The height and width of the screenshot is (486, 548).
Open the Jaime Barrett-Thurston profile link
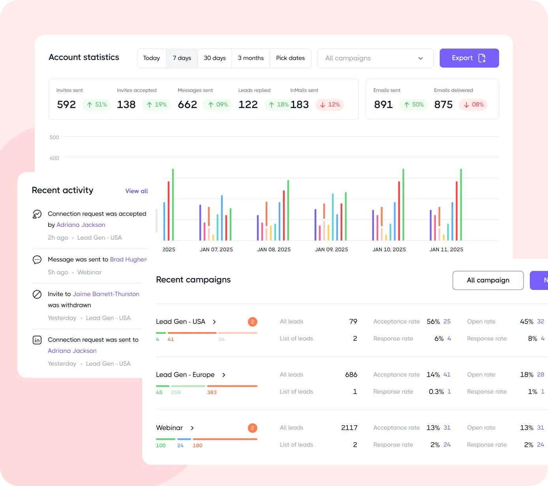[106, 294]
